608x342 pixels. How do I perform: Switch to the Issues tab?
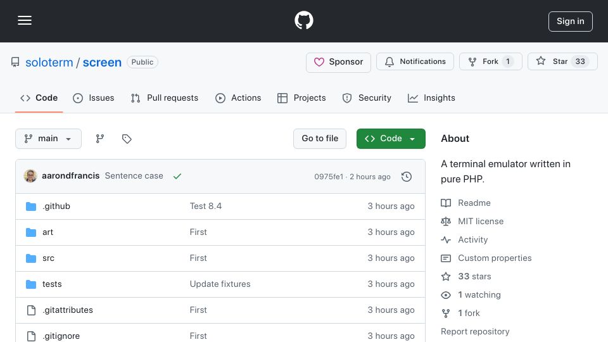tap(94, 98)
